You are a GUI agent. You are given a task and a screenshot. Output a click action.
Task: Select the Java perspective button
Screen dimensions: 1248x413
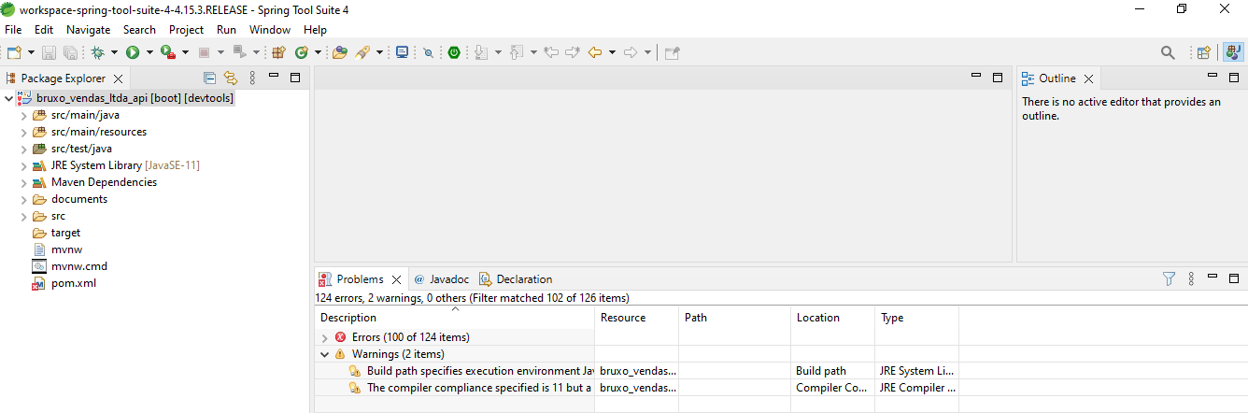coord(1233,52)
